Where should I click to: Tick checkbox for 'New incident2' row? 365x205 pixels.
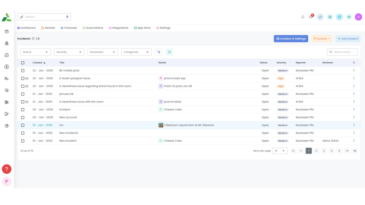coord(22,133)
